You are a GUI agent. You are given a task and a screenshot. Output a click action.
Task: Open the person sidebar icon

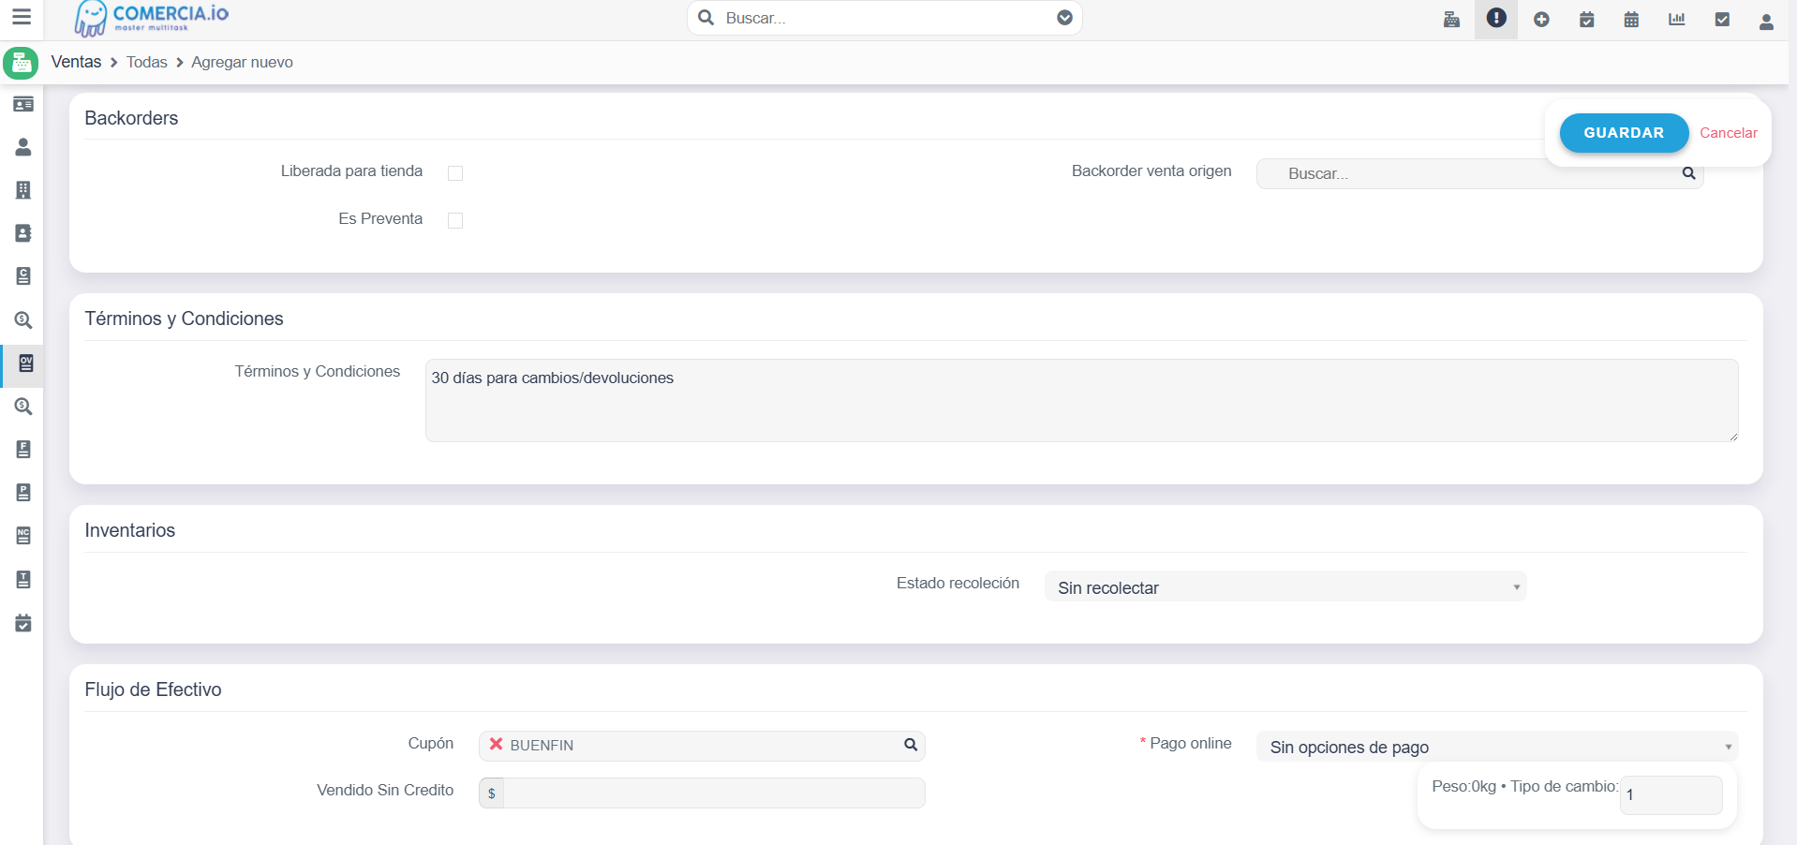click(23, 147)
